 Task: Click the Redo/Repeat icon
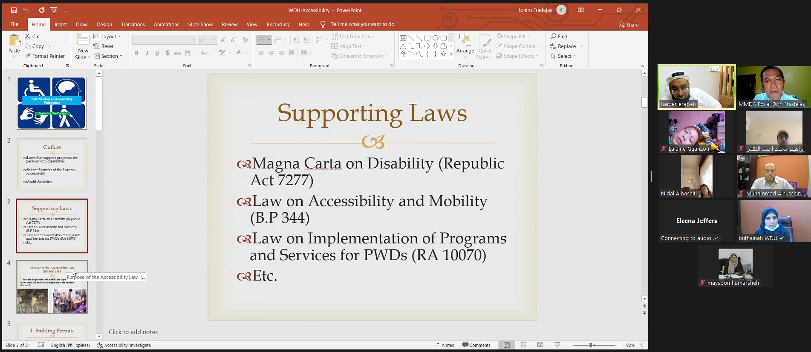pos(42,10)
